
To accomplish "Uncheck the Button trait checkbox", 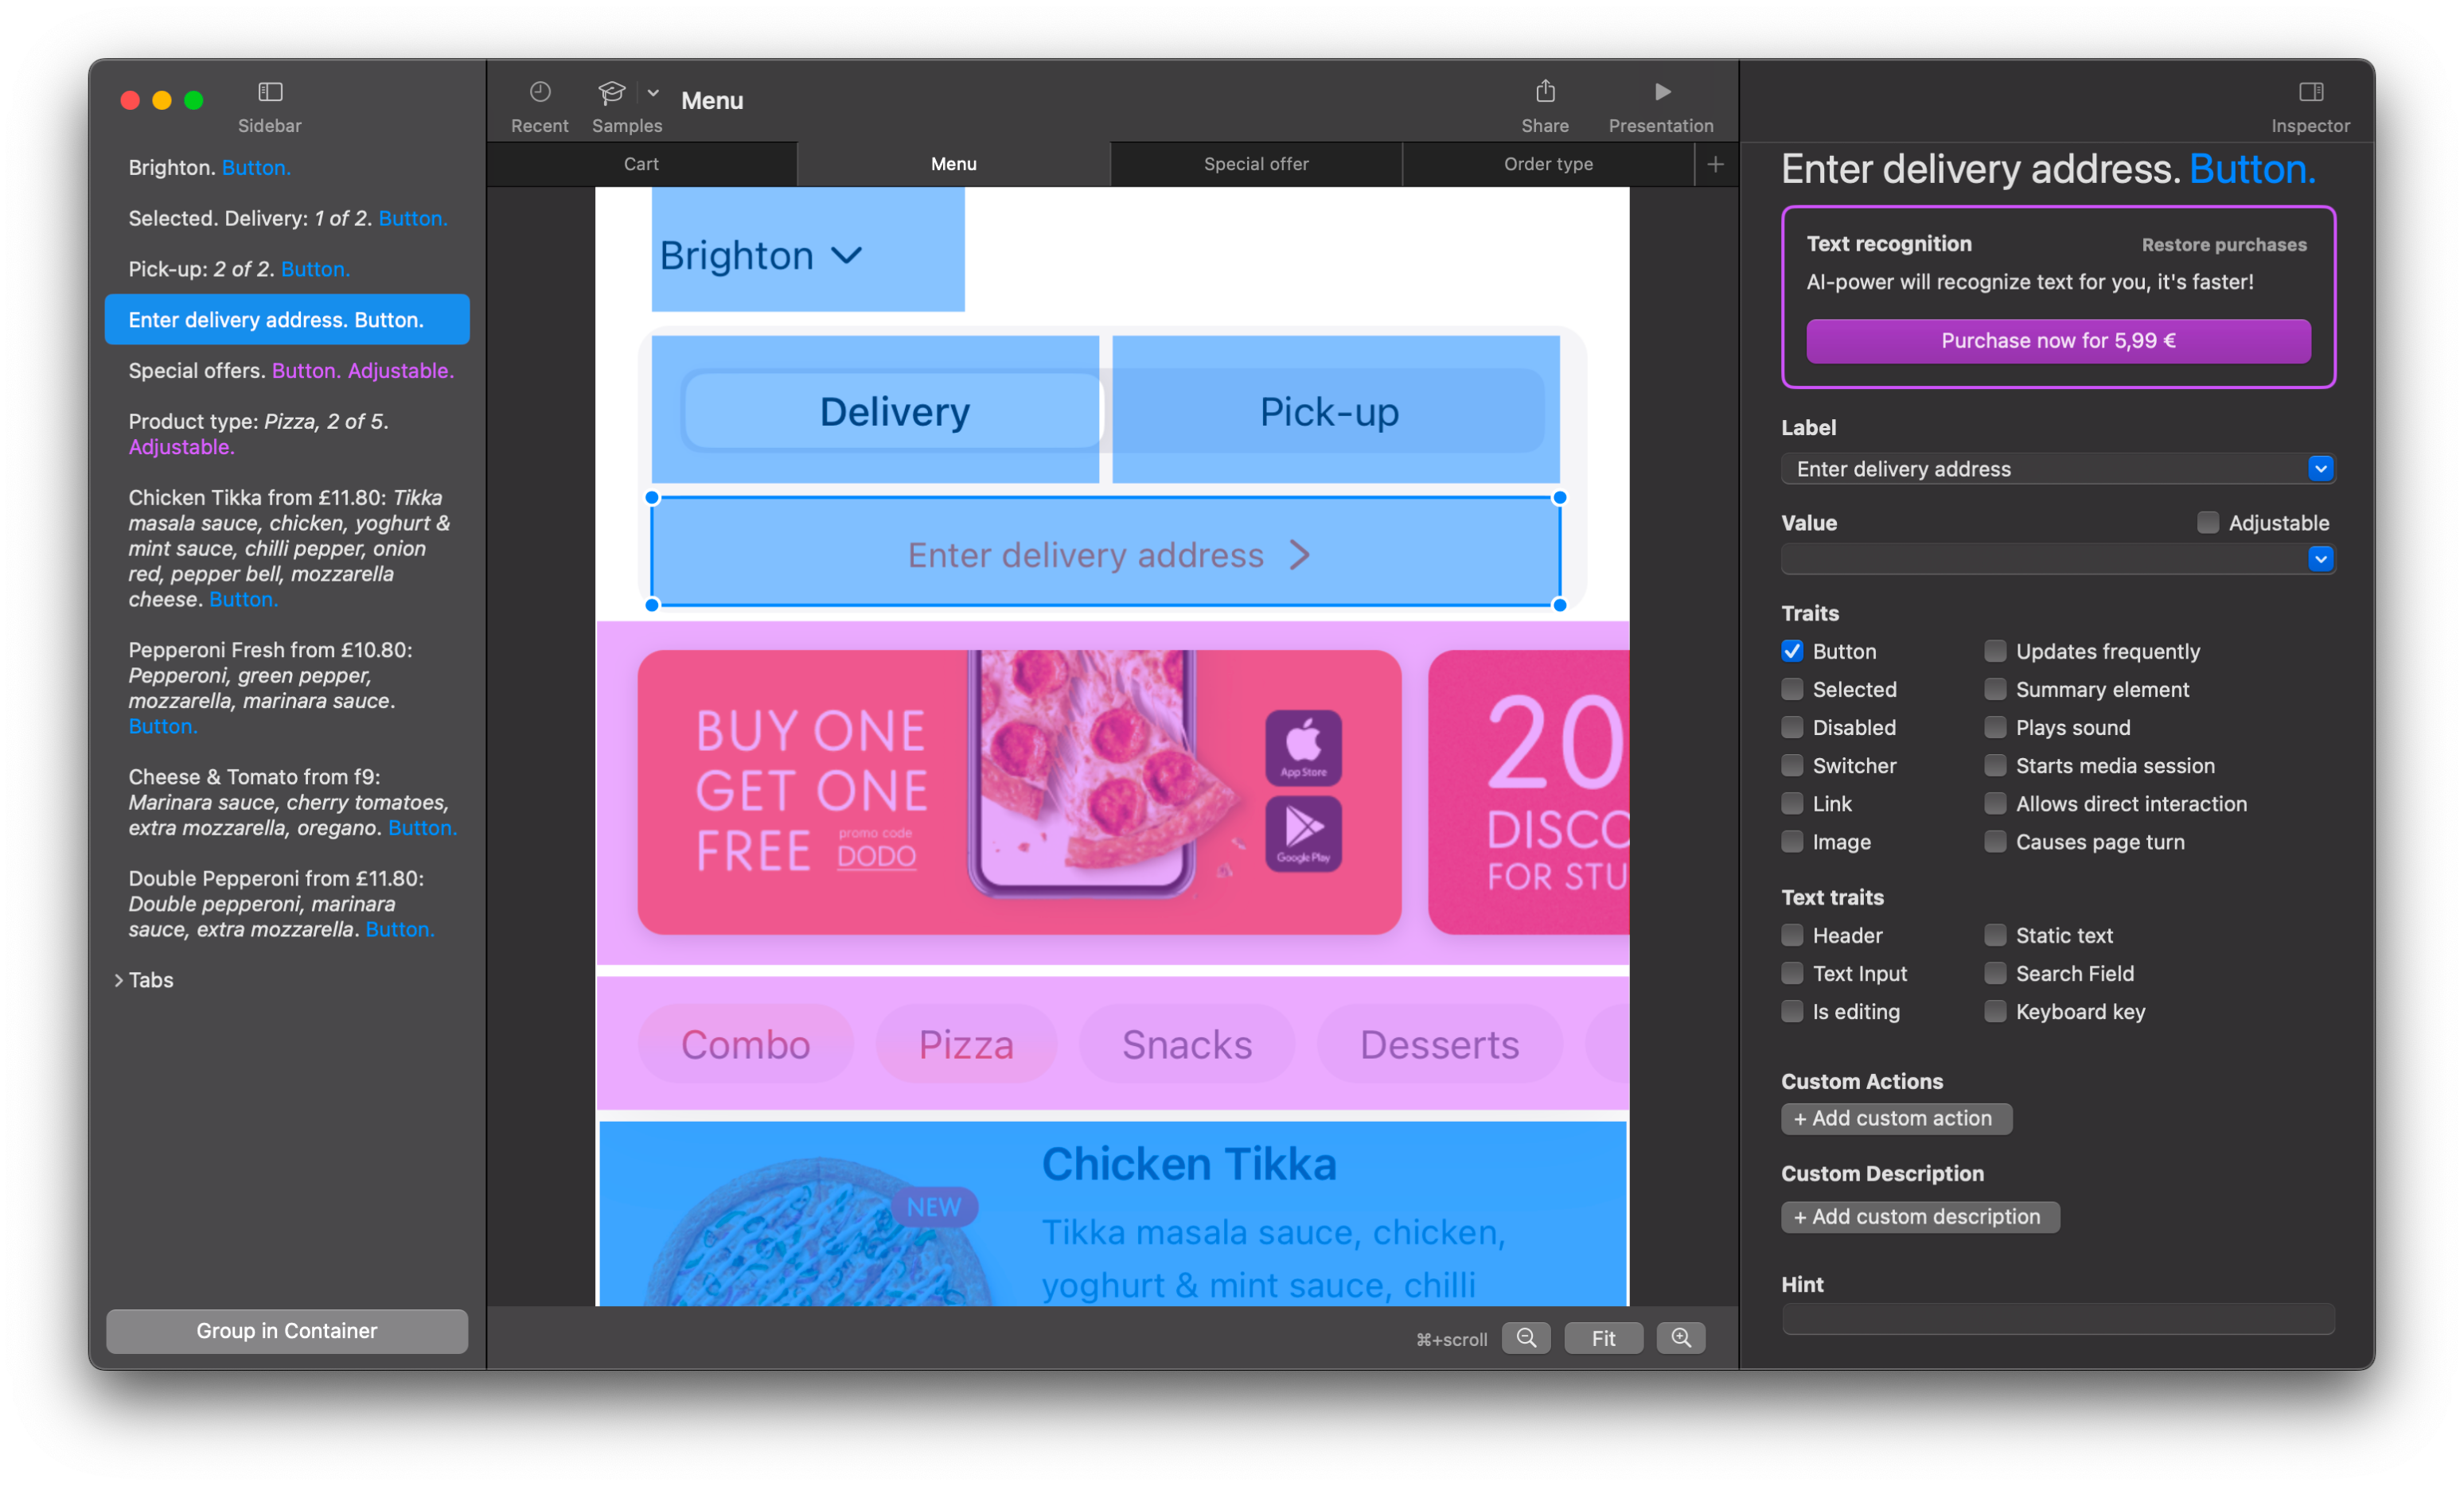I will 1792,652.
